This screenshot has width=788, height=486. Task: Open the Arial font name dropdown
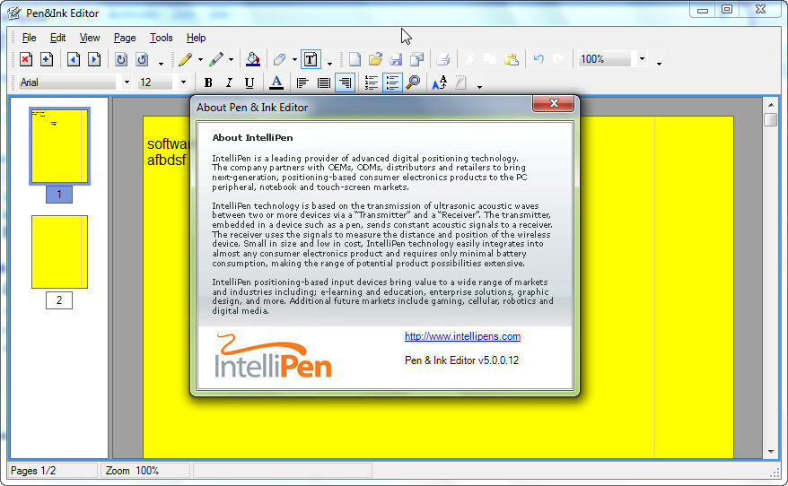coord(127,82)
